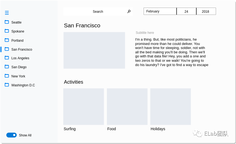Select Seattle in the sidebar
Screen dimensions: 236x144
[x=17, y=22]
